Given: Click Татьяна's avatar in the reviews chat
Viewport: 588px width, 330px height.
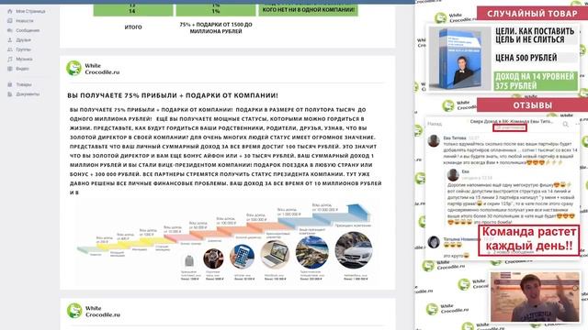Looking at the screenshot, I should click(434, 242).
